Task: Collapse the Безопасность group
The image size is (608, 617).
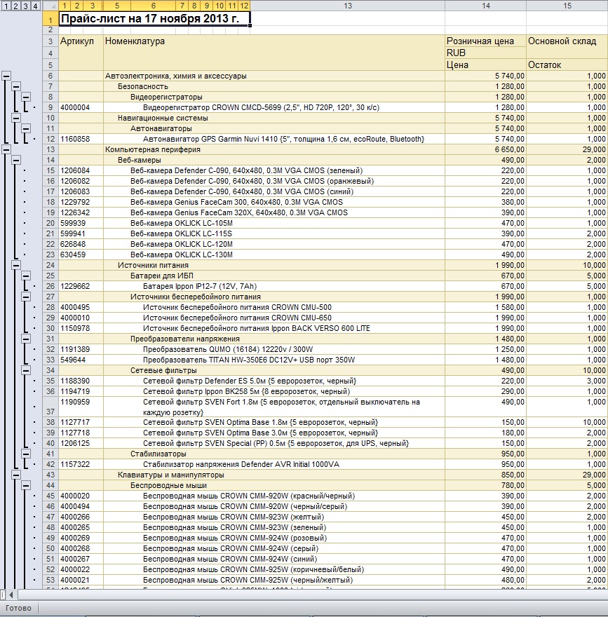Action: (16, 86)
